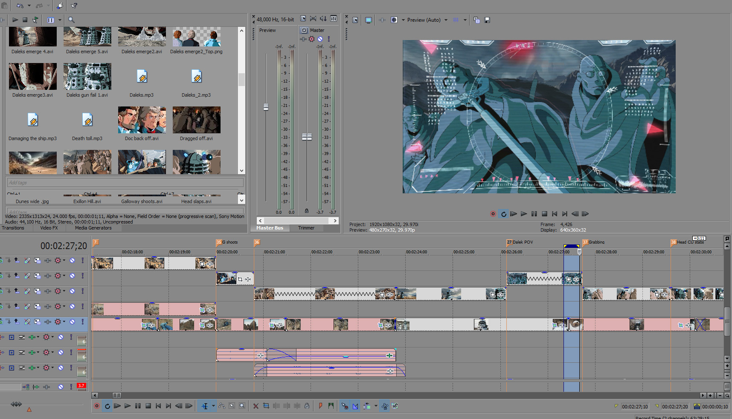Solo the highlighted video track

pyautogui.click(x=83, y=321)
